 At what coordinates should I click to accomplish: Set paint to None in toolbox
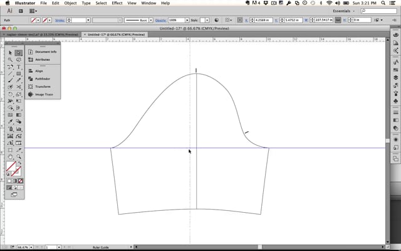click(20, 181)
